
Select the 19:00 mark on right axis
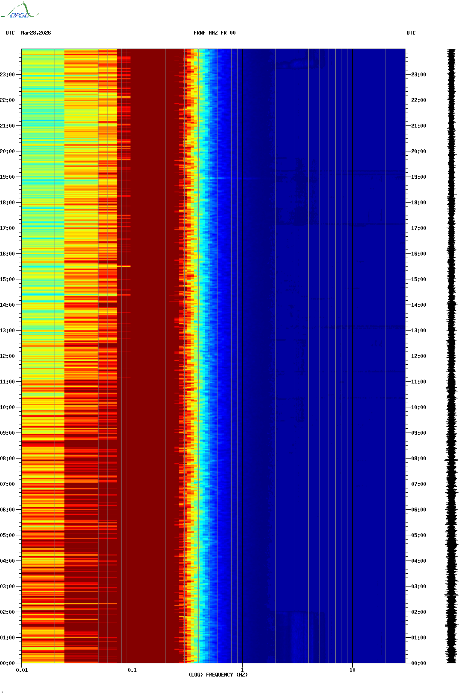418,177
